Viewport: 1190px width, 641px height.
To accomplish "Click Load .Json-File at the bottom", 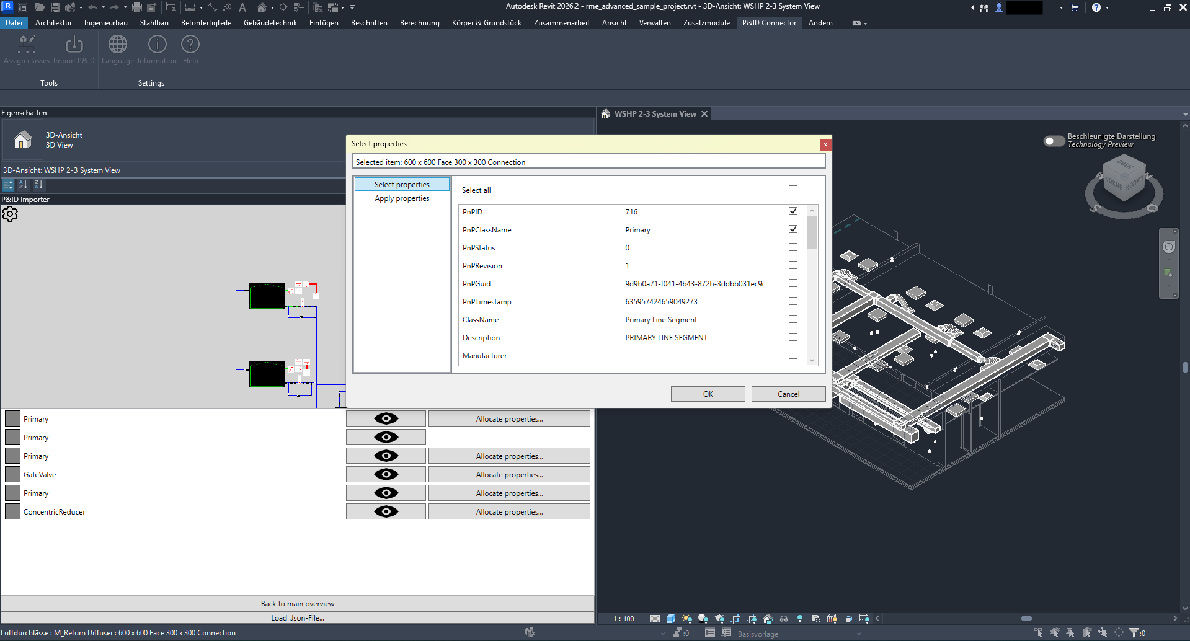I will pos(298,617).
